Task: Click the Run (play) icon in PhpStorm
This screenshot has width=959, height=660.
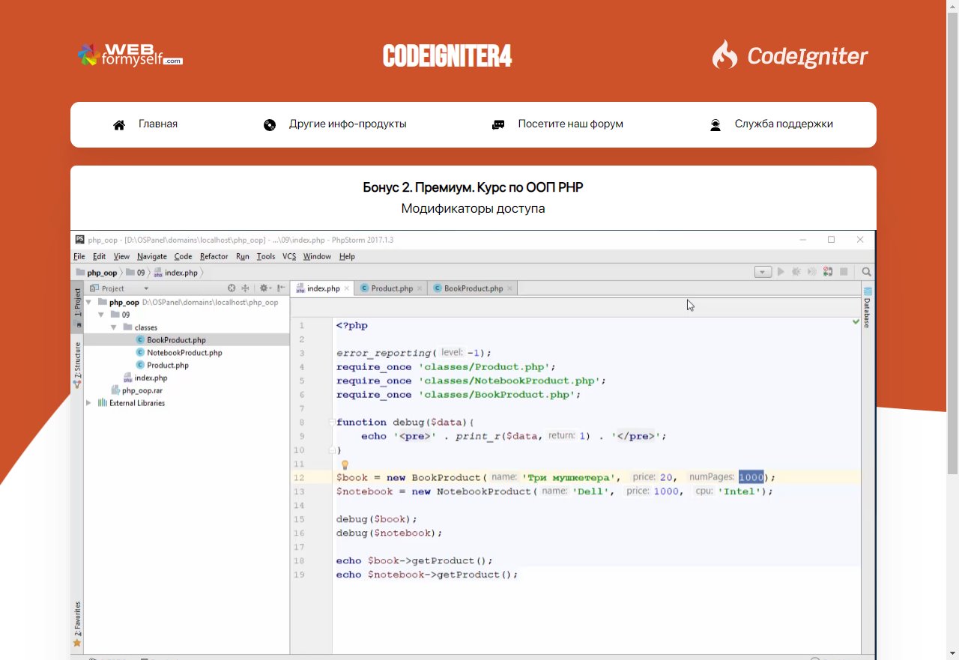Action: 781,272
